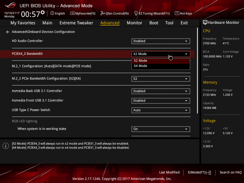Click the Qfan Control fan icon

tap(102, 13)
